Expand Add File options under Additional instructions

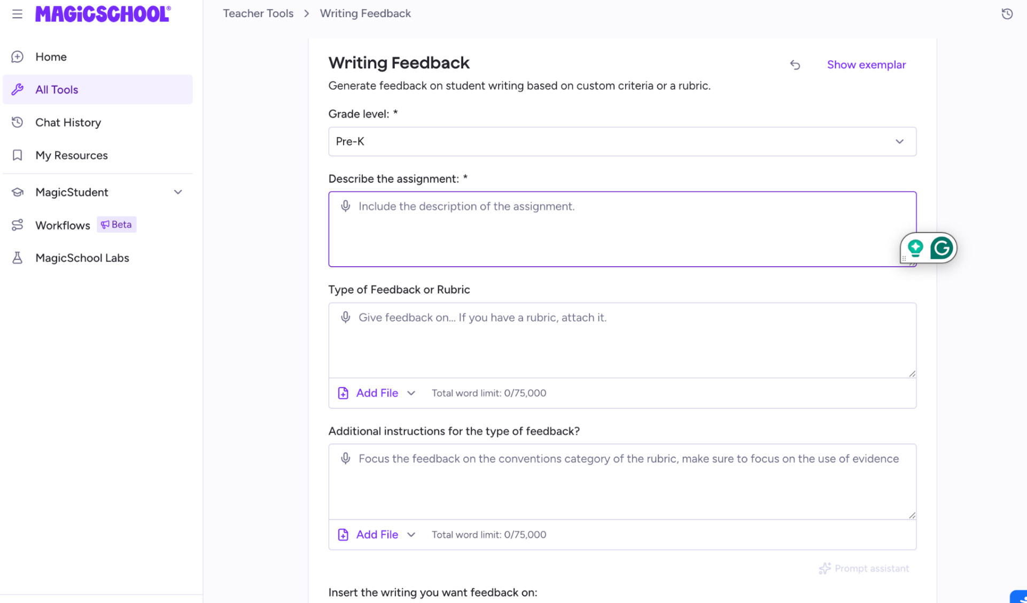tap(411, 535)
